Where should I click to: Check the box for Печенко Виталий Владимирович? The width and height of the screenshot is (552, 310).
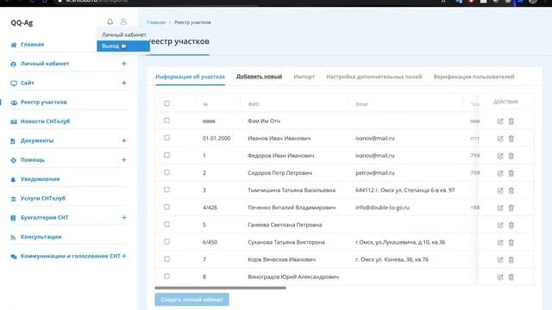click(x=166, y=207)
